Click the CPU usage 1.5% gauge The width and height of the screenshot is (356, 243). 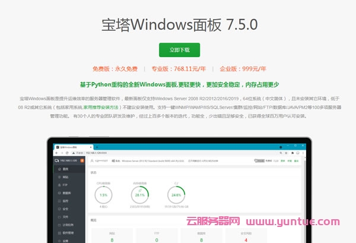(x=104, y=194)
